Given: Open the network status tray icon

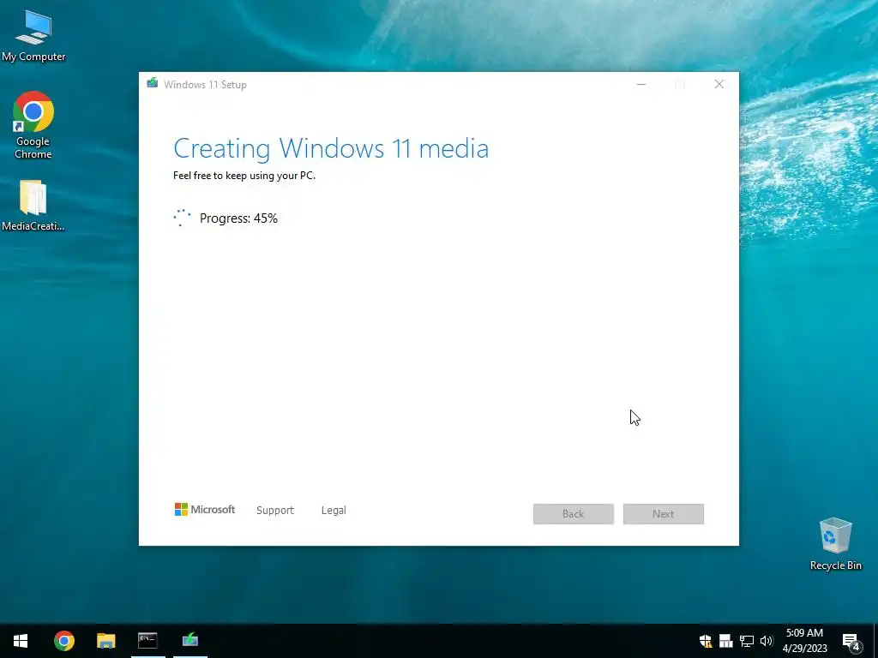Looking at the screenshot, I should [747, 641].
